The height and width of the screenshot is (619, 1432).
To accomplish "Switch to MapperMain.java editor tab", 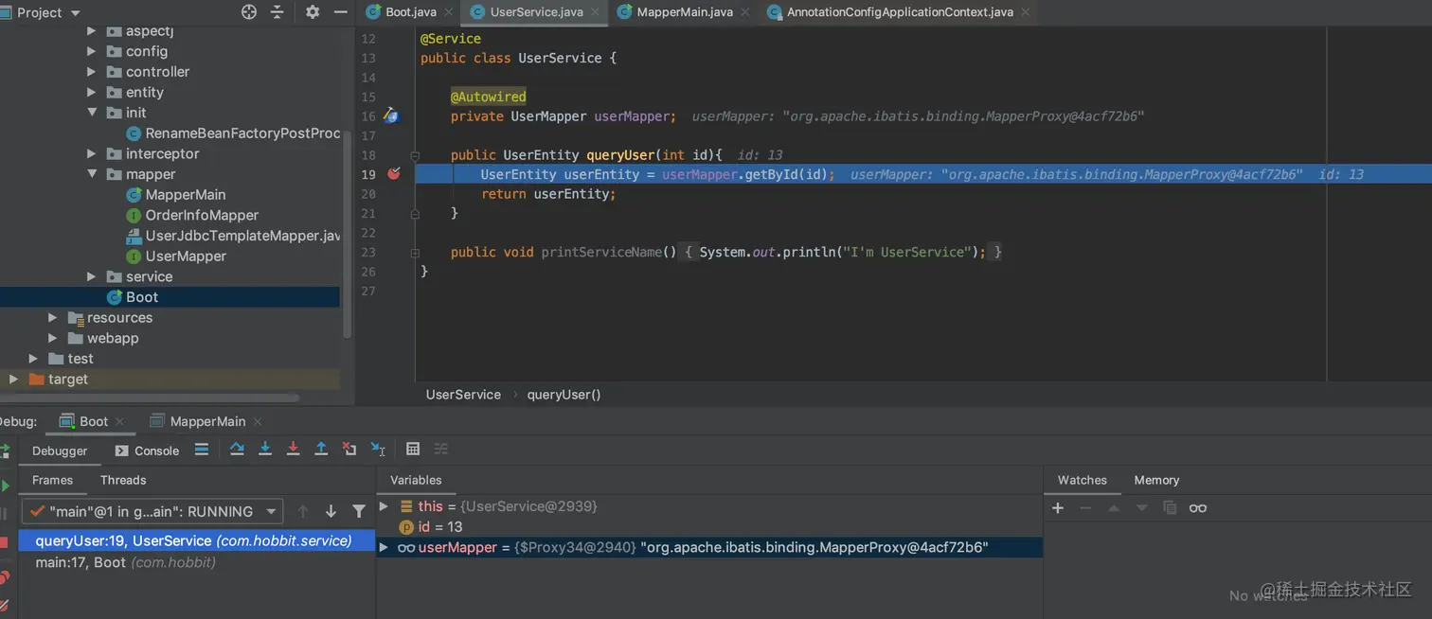I will click(685, 12).
